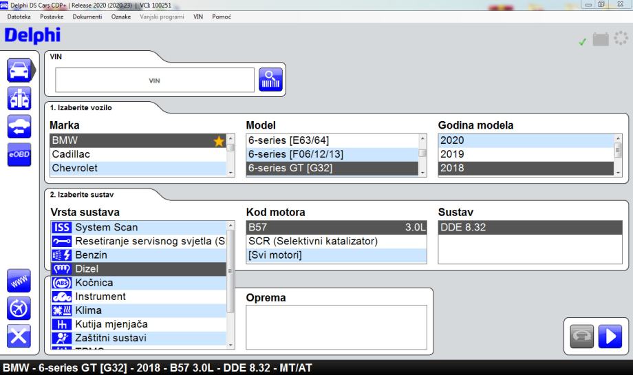The image size is (633, 375).
Task: Open the Pomoć menu
Action: click(222, 17)
